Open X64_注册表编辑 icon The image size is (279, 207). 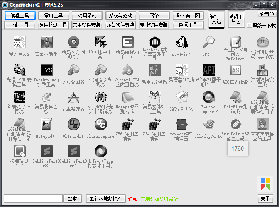coord(155,124)
